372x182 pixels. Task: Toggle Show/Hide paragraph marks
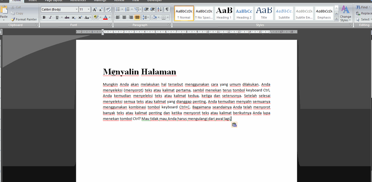pos(167,10)
